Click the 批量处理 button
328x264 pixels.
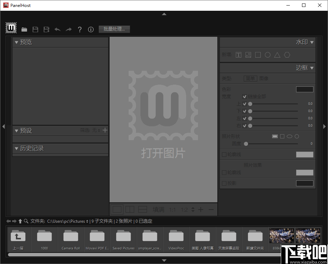(114, 29)
